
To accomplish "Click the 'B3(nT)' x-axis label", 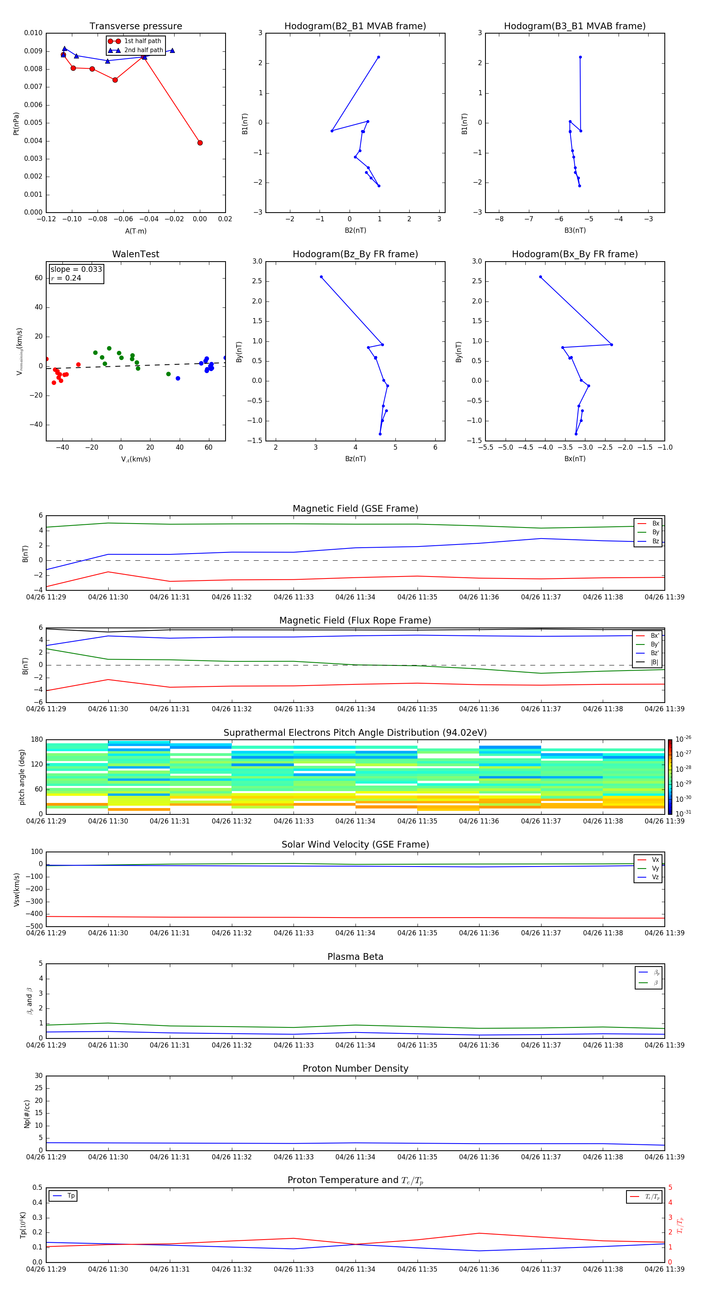I will [x=575, y=230].
